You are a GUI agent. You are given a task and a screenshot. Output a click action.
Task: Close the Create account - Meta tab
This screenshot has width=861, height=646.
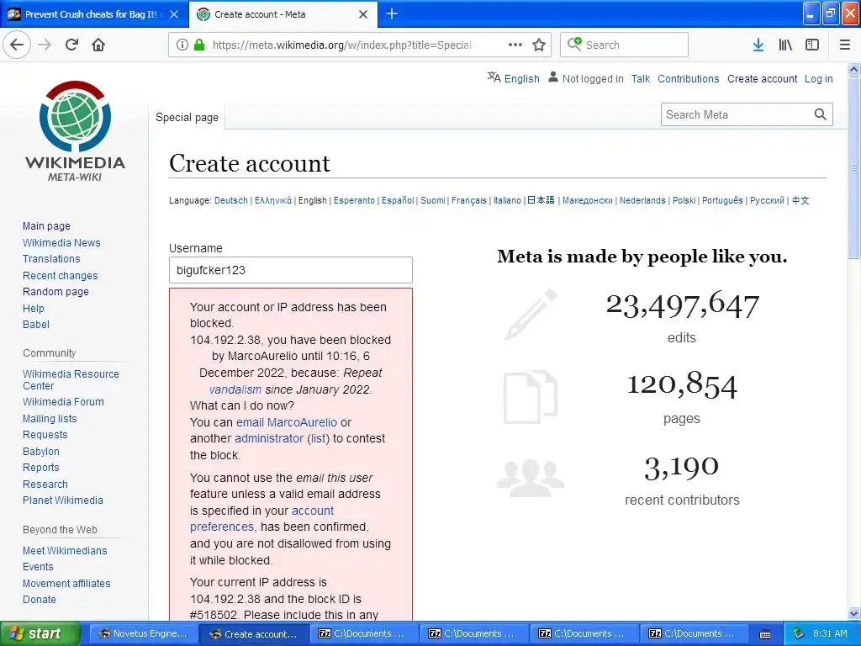pos(363,14)
